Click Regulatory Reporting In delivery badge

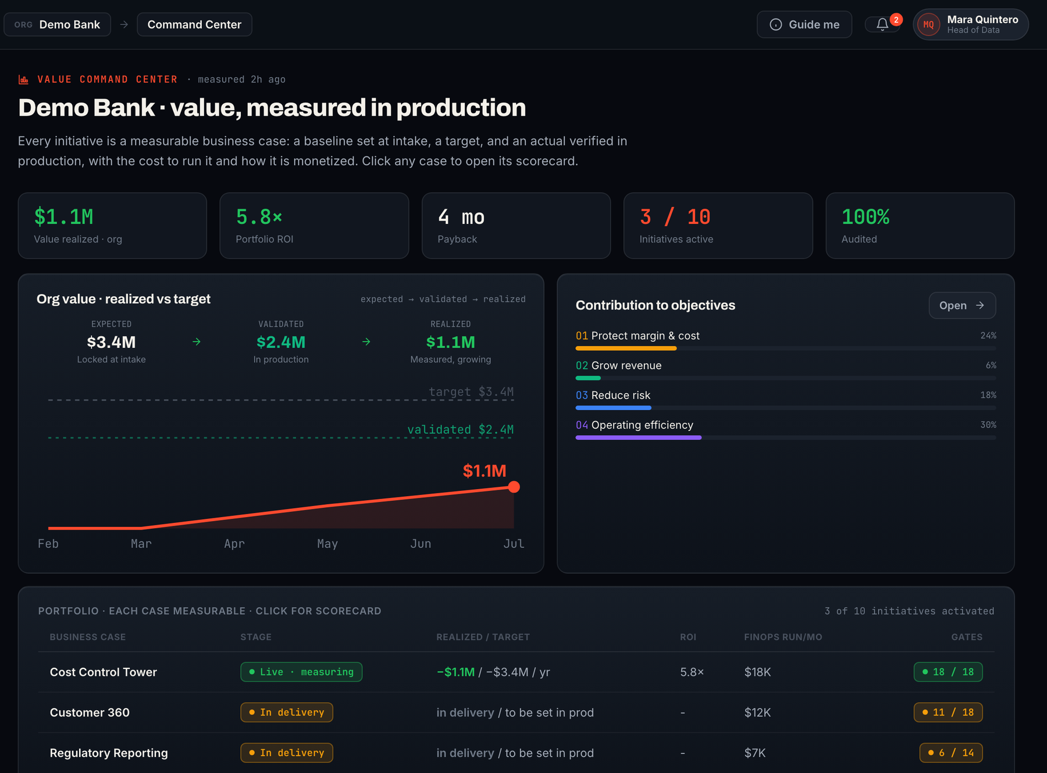click(287, 753)
